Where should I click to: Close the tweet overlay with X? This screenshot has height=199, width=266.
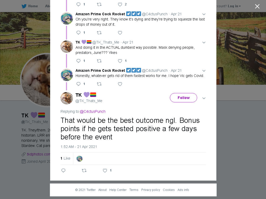(257, 6)
